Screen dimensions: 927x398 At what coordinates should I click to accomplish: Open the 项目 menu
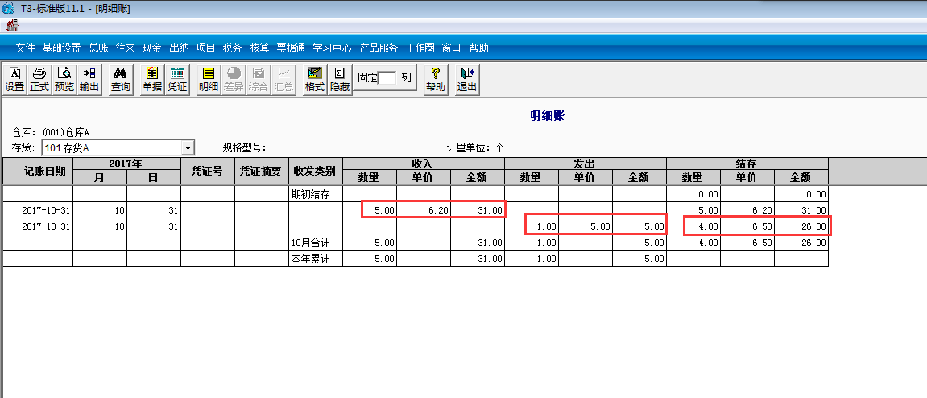click(x=205, y=48)
